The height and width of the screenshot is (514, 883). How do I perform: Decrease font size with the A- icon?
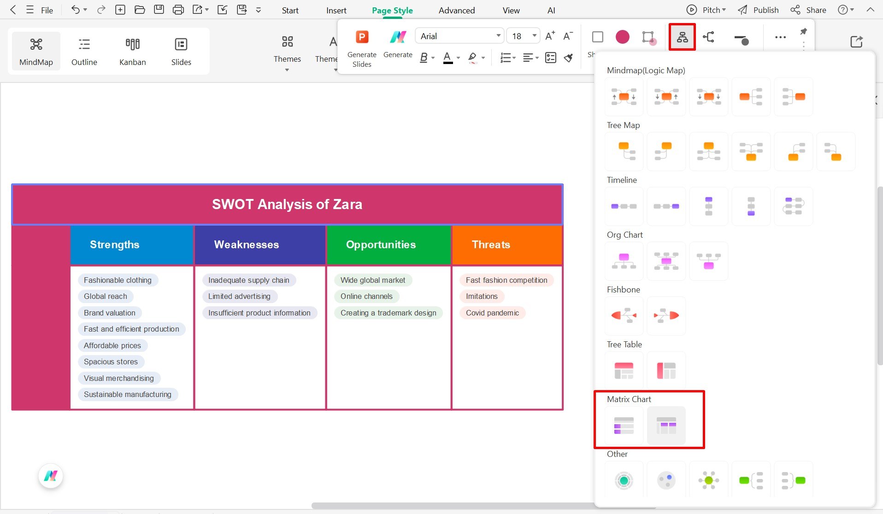[x=568, y=36]
